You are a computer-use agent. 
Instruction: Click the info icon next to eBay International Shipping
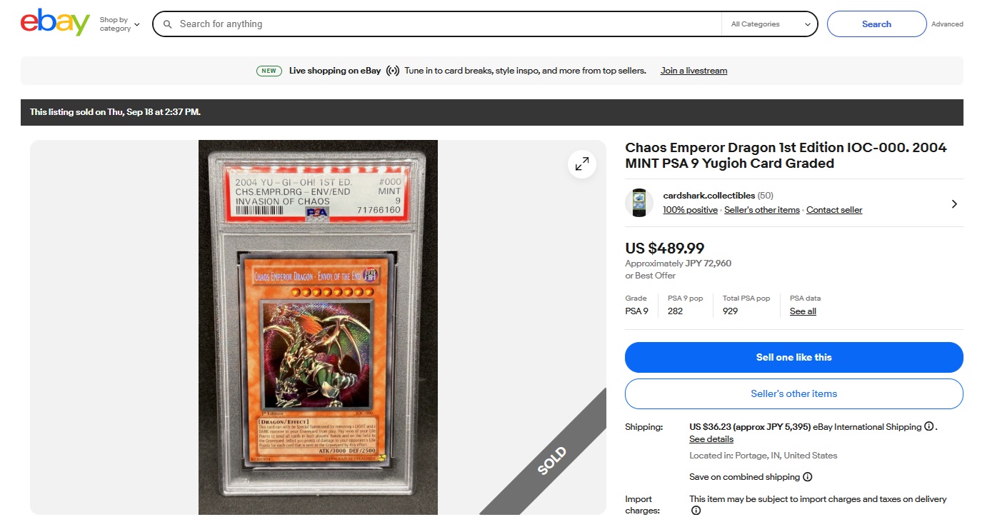coord(928,426)
